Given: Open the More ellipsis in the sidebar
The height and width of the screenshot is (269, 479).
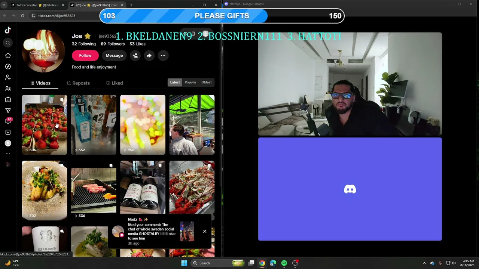Looking at the screenshot, I should [x=8, y=154].
